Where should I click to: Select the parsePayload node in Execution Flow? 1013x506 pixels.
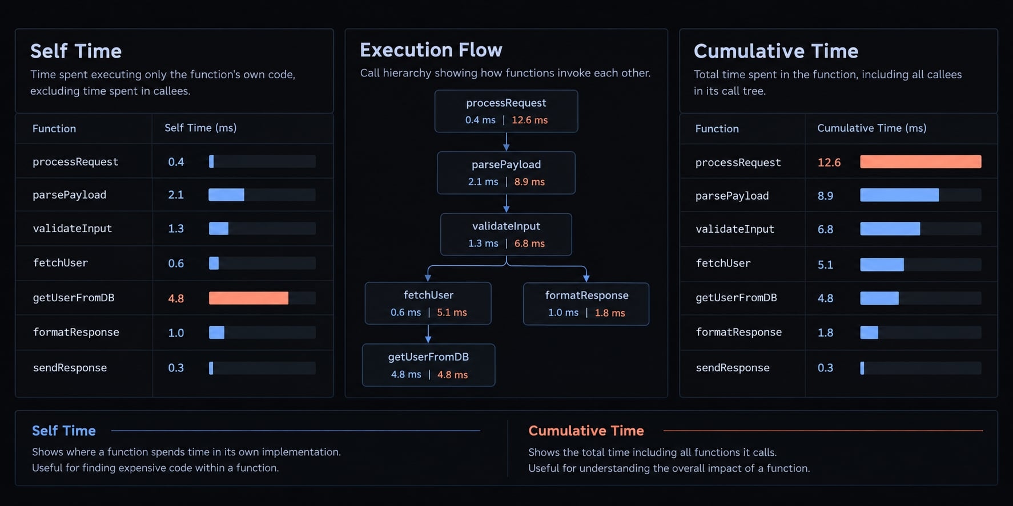[x=506, y=173]
